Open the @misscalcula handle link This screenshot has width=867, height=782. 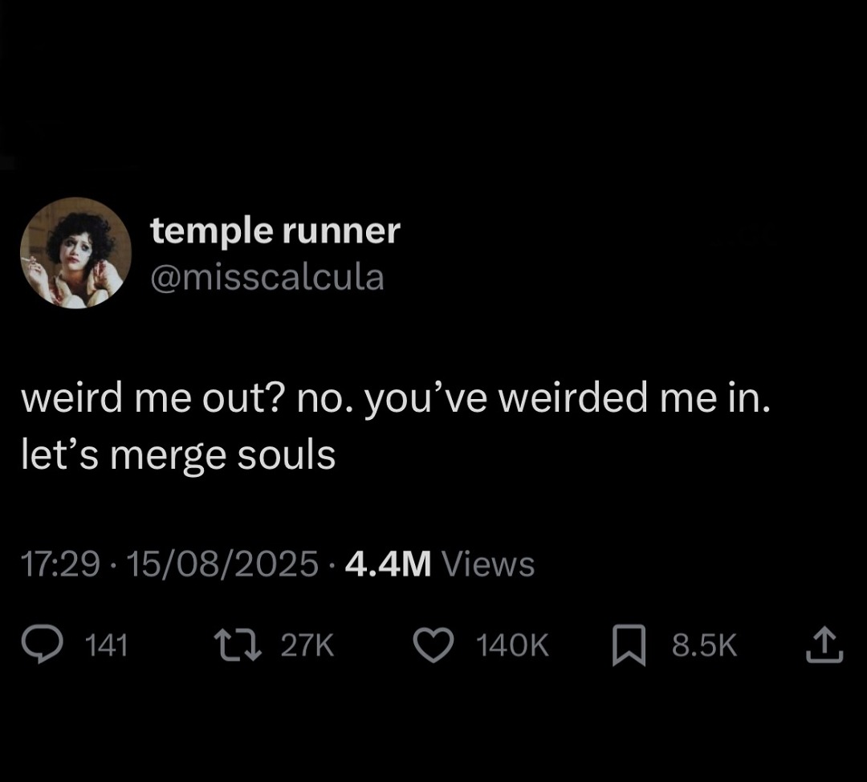pyautogui.click(x=267, y=278)
